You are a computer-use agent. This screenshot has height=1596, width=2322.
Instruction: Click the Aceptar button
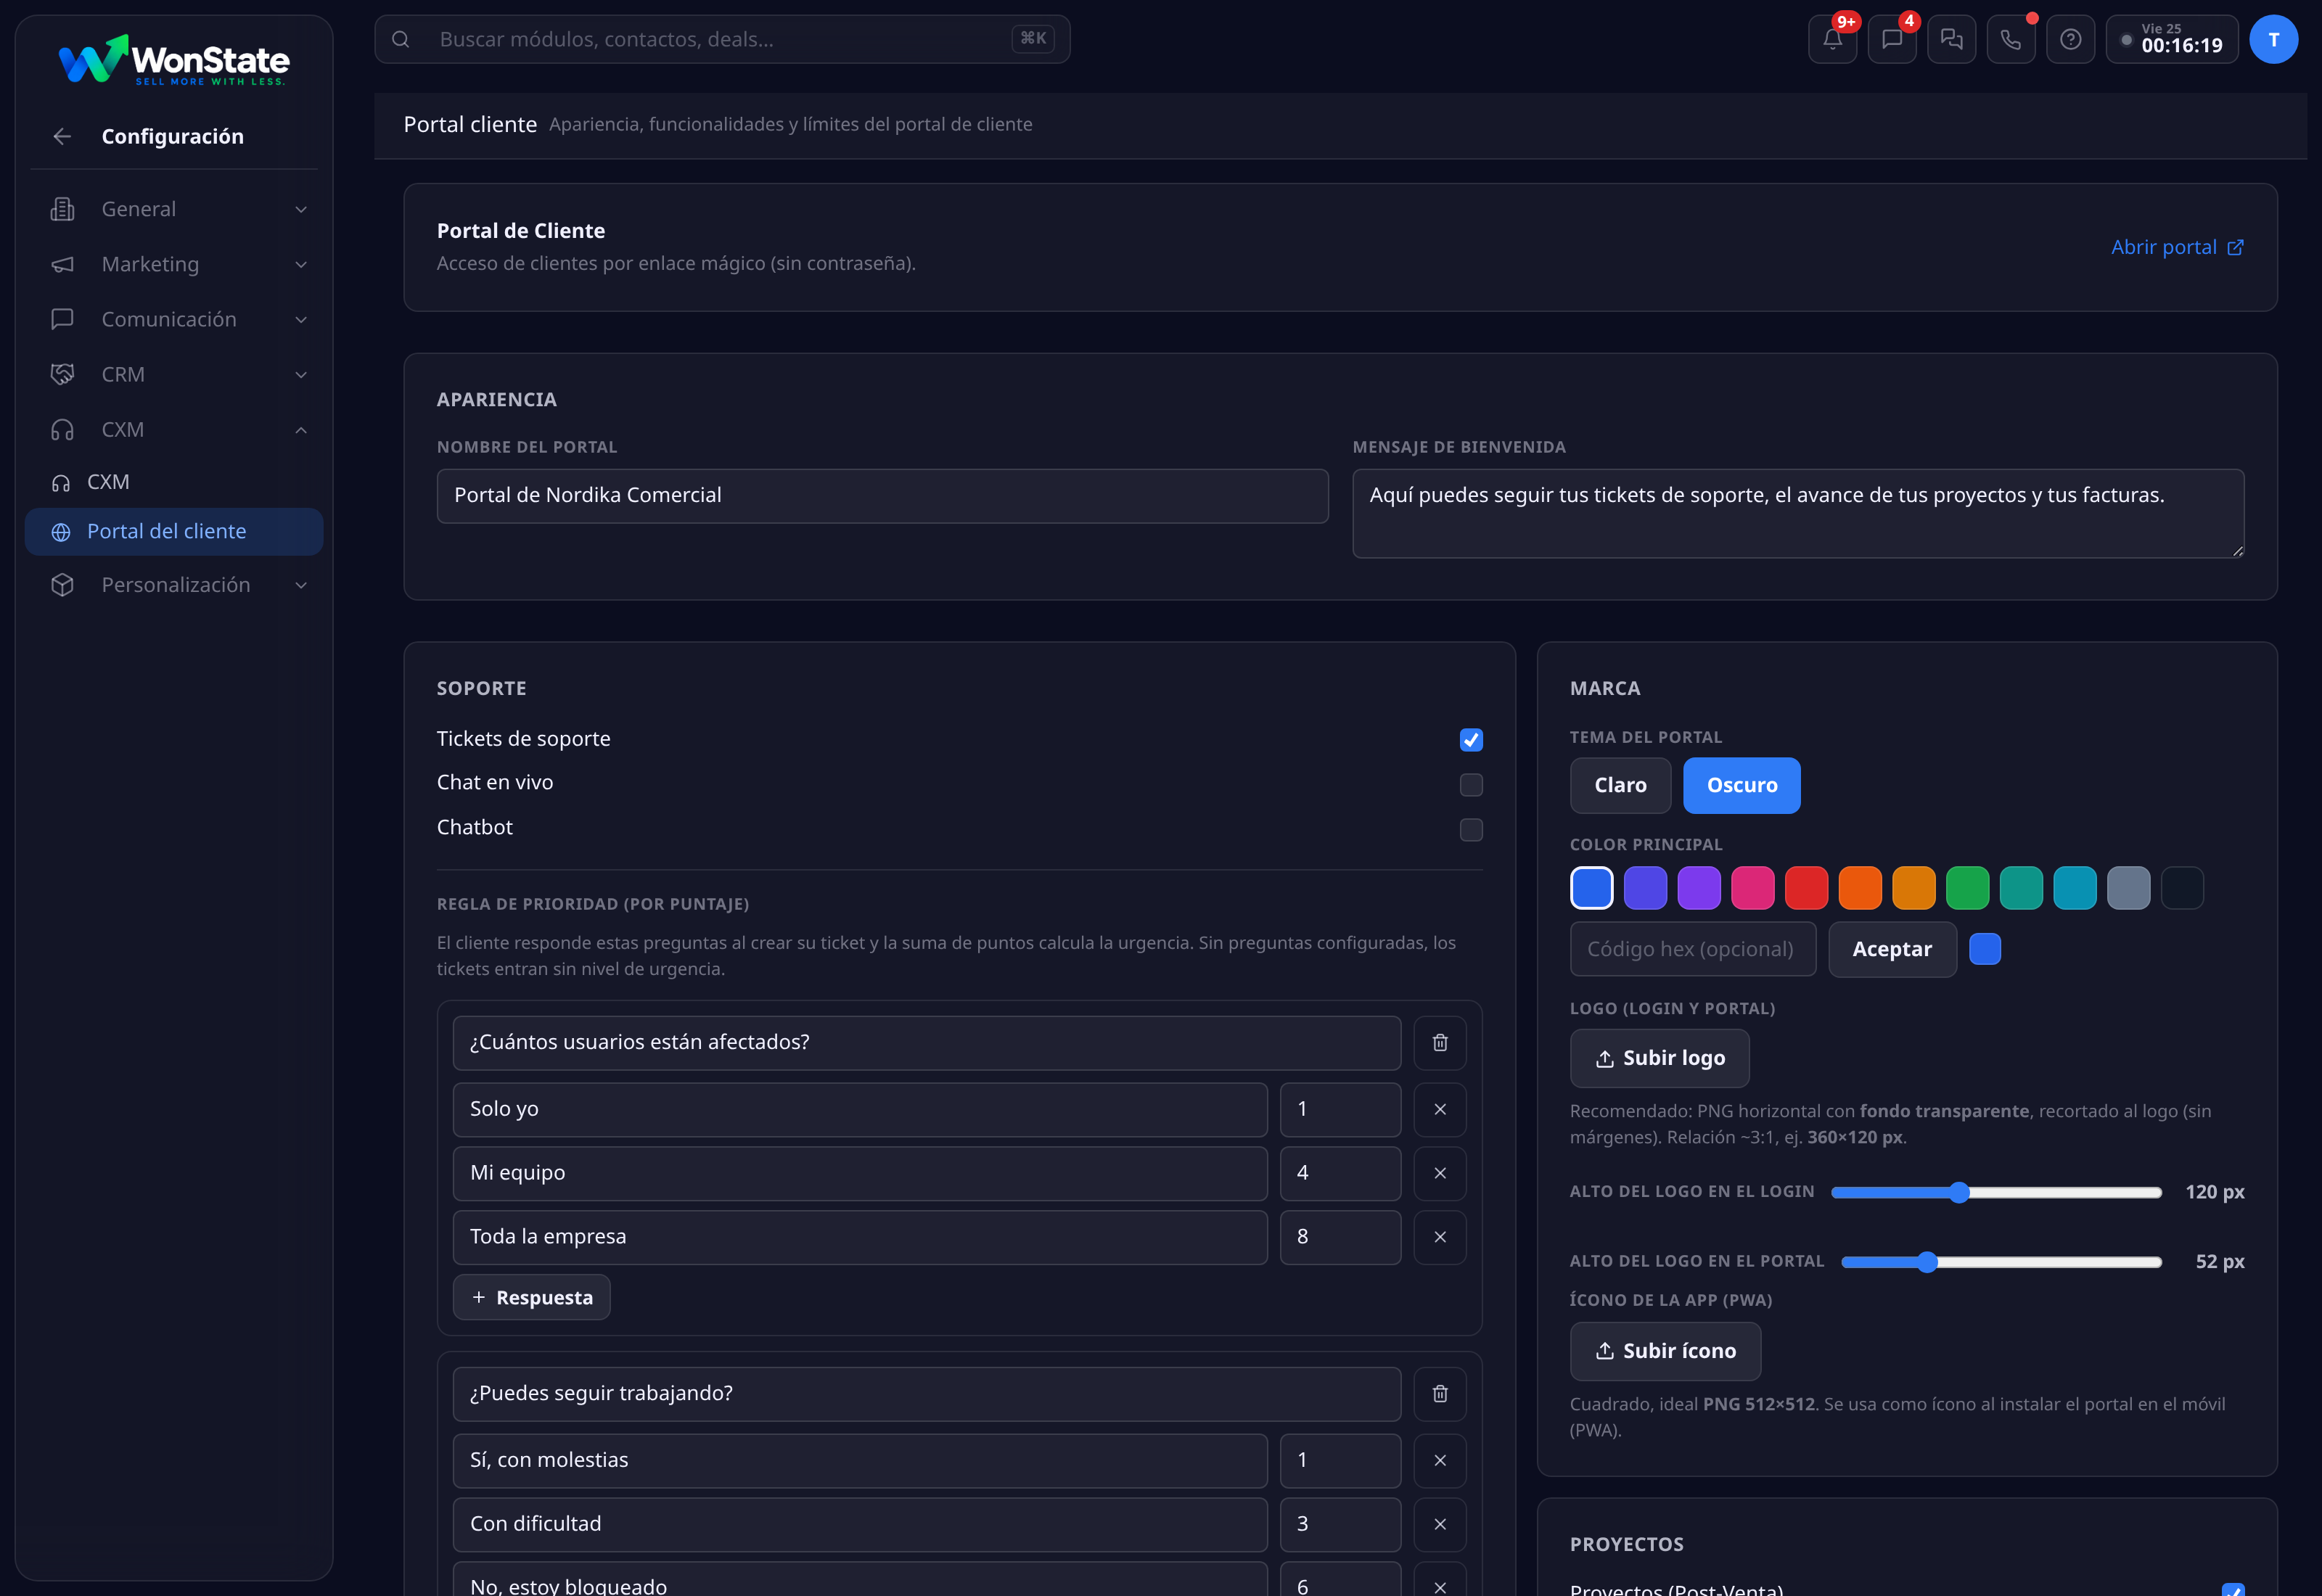[1892, 949]
